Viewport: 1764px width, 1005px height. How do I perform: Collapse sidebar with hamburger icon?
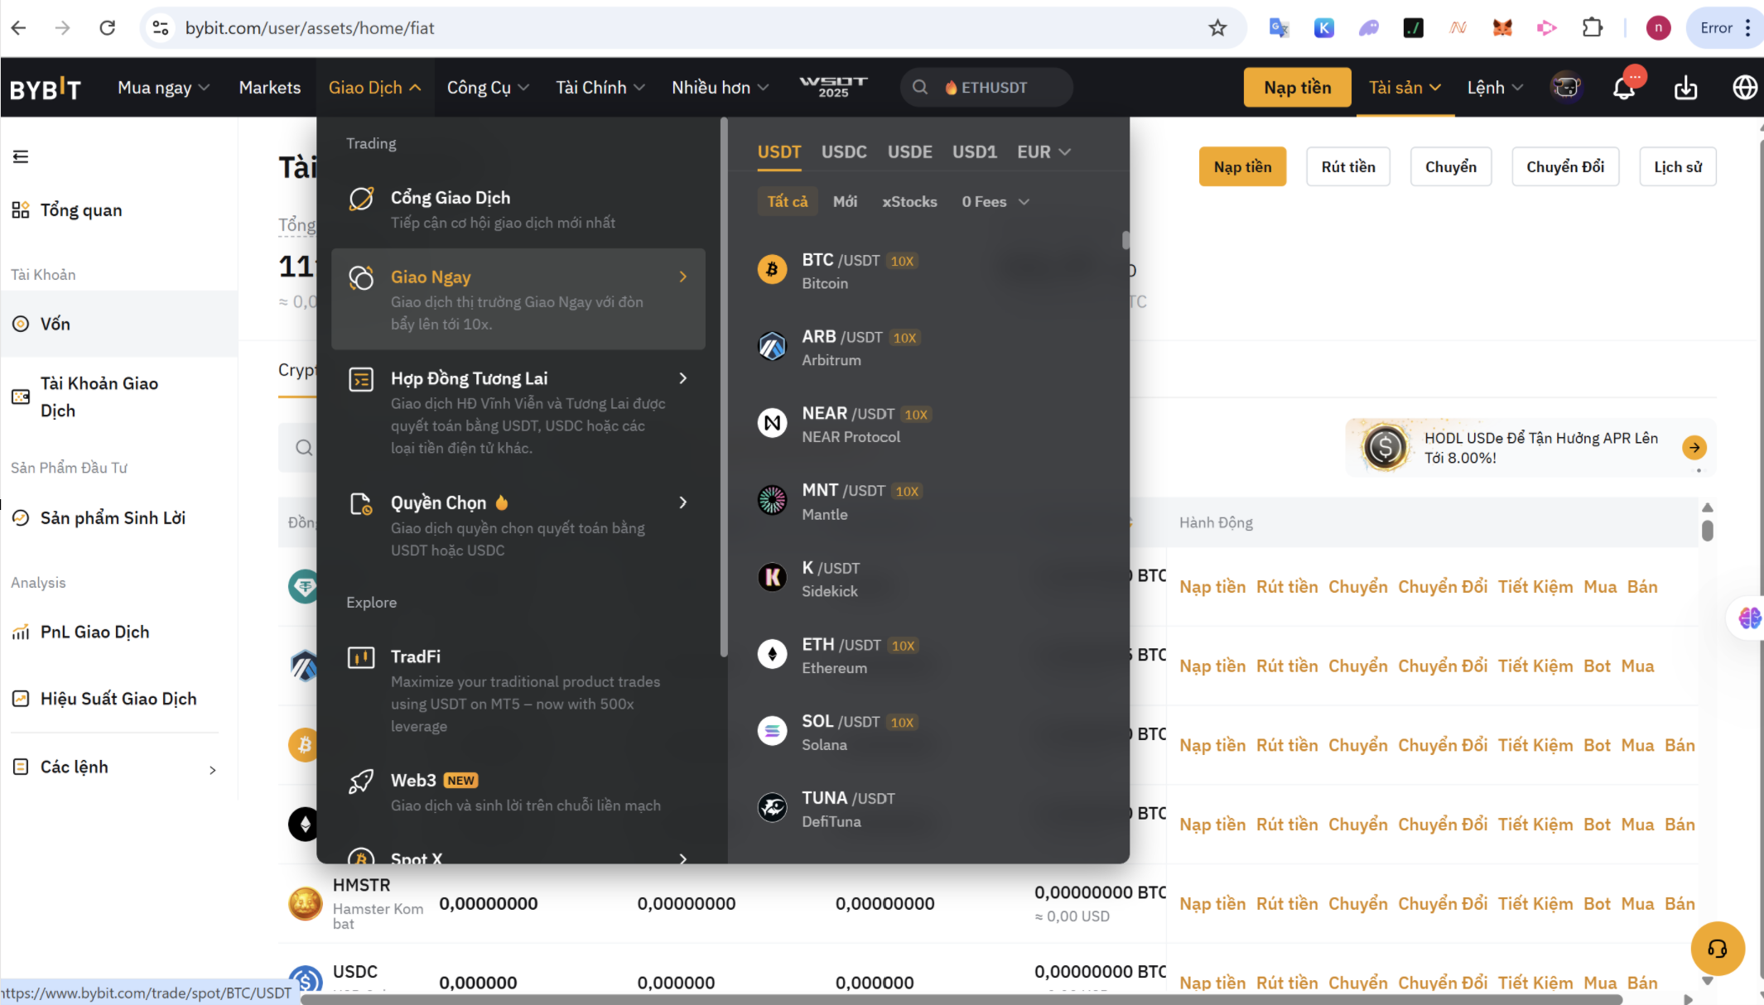coord(21,156)
